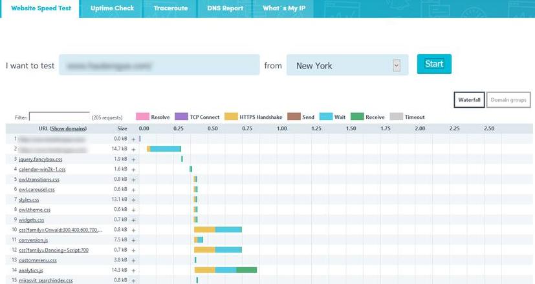Expand the mirasvit_searchindex.css row
Viewport: 535px width, 284px height.
(133, 281)
